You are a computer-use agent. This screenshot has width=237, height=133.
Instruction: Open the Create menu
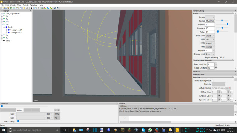[x=13, y=5]
